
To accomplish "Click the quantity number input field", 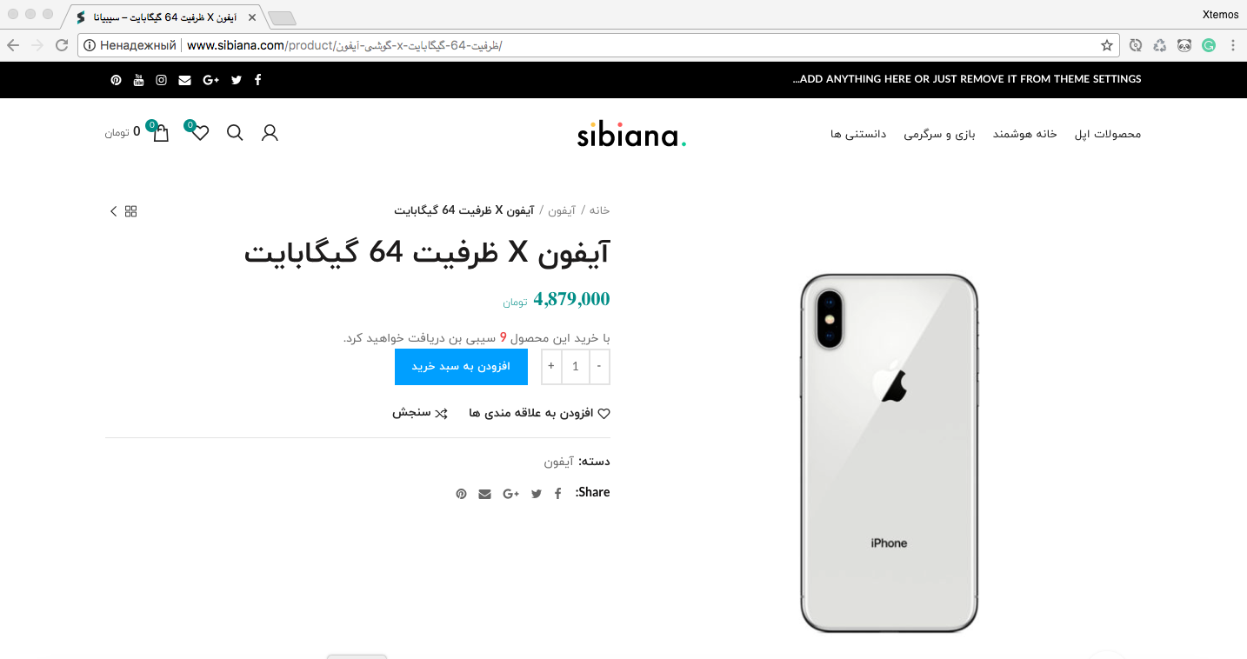I will [x=575, y=367].
